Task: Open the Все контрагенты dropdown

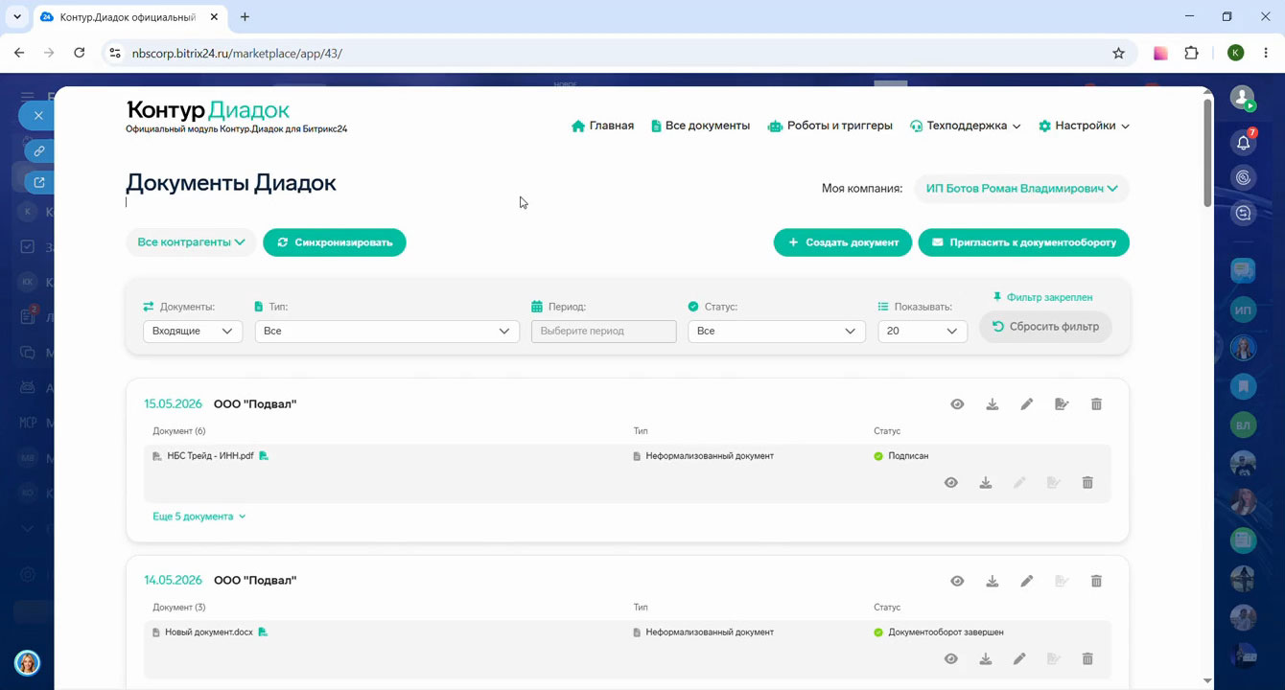Action: point(191,242)
